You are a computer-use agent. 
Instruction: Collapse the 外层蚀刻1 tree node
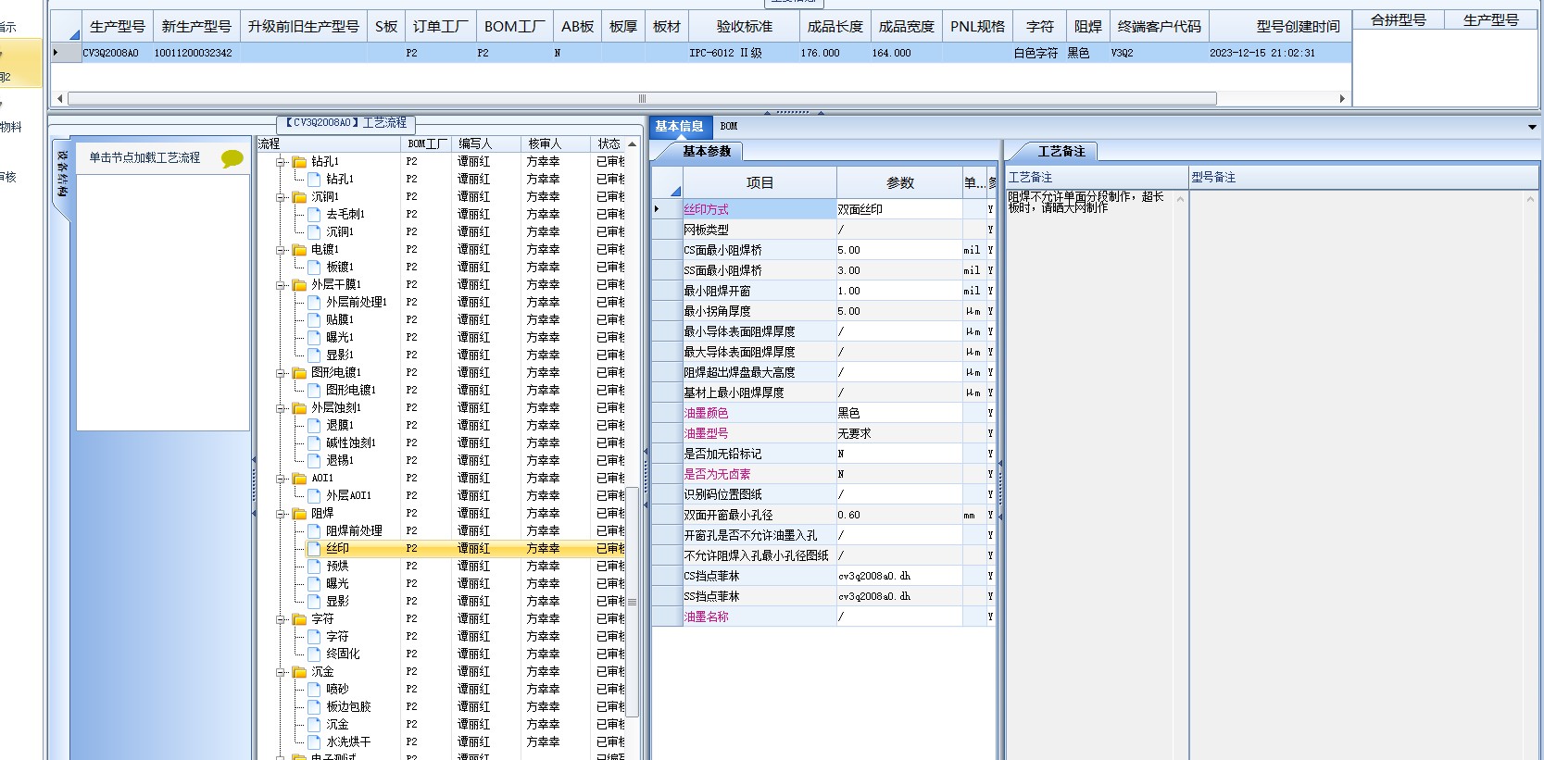point(281,408)
